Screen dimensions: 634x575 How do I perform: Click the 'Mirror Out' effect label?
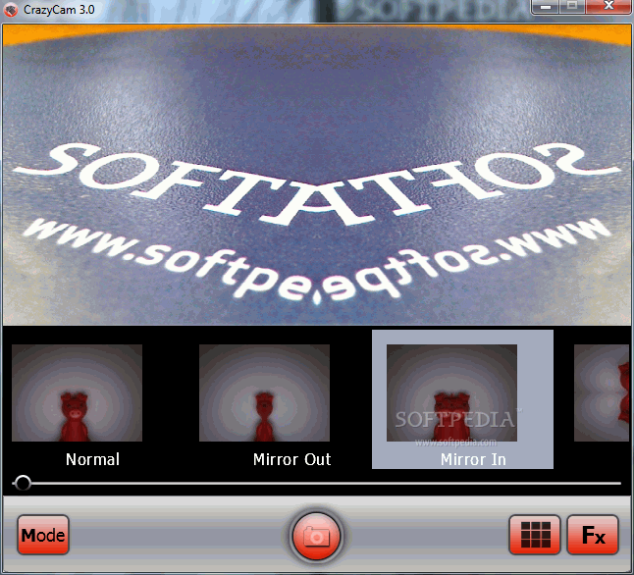(291, 459)
